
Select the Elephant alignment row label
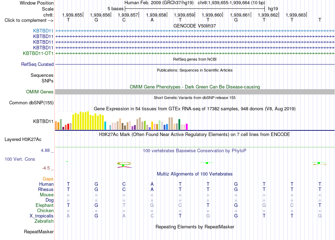[44, 205]
